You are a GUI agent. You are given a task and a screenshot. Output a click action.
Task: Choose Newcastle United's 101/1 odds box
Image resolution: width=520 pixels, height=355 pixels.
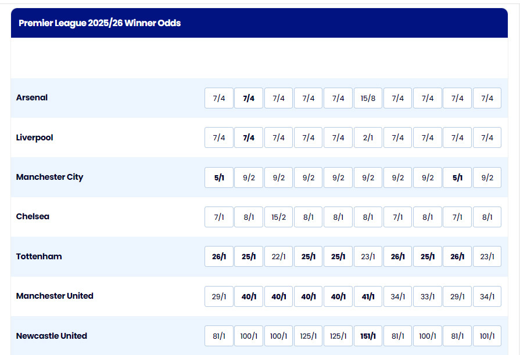point(487,336)
